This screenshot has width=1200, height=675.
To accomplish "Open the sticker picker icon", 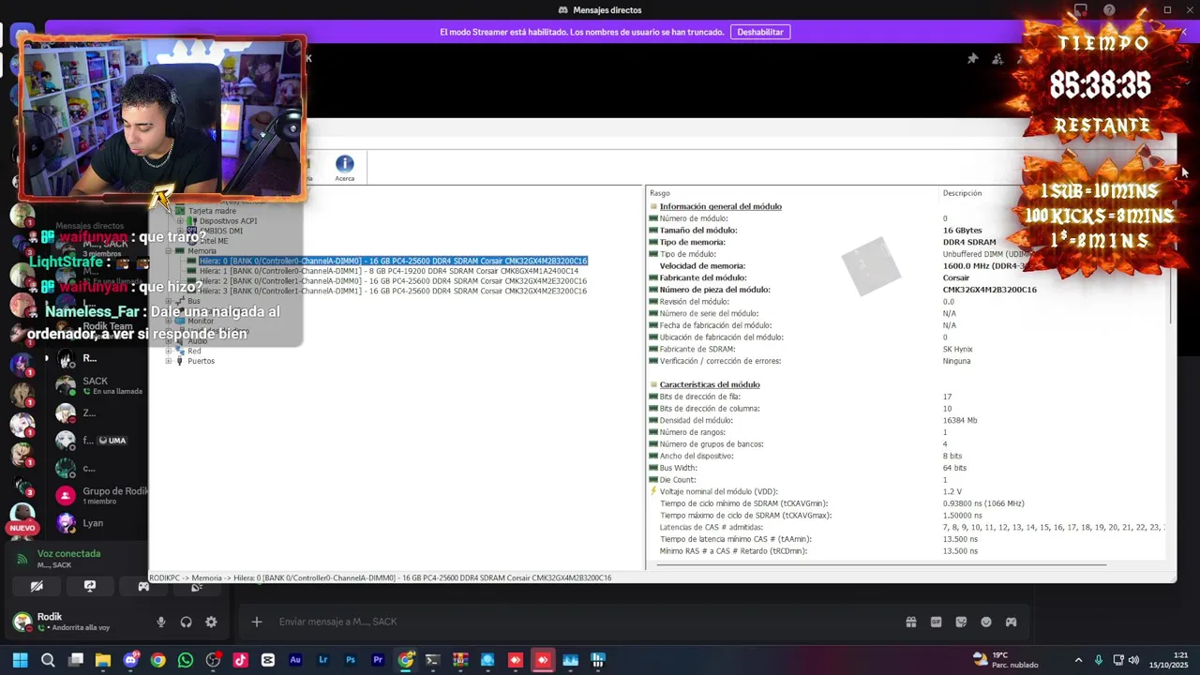I will tap(961, 622).
